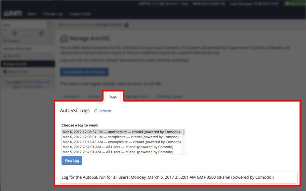Open the Providers tab
The height and width of the screenshot is (191, 306).
coord(72,96)
